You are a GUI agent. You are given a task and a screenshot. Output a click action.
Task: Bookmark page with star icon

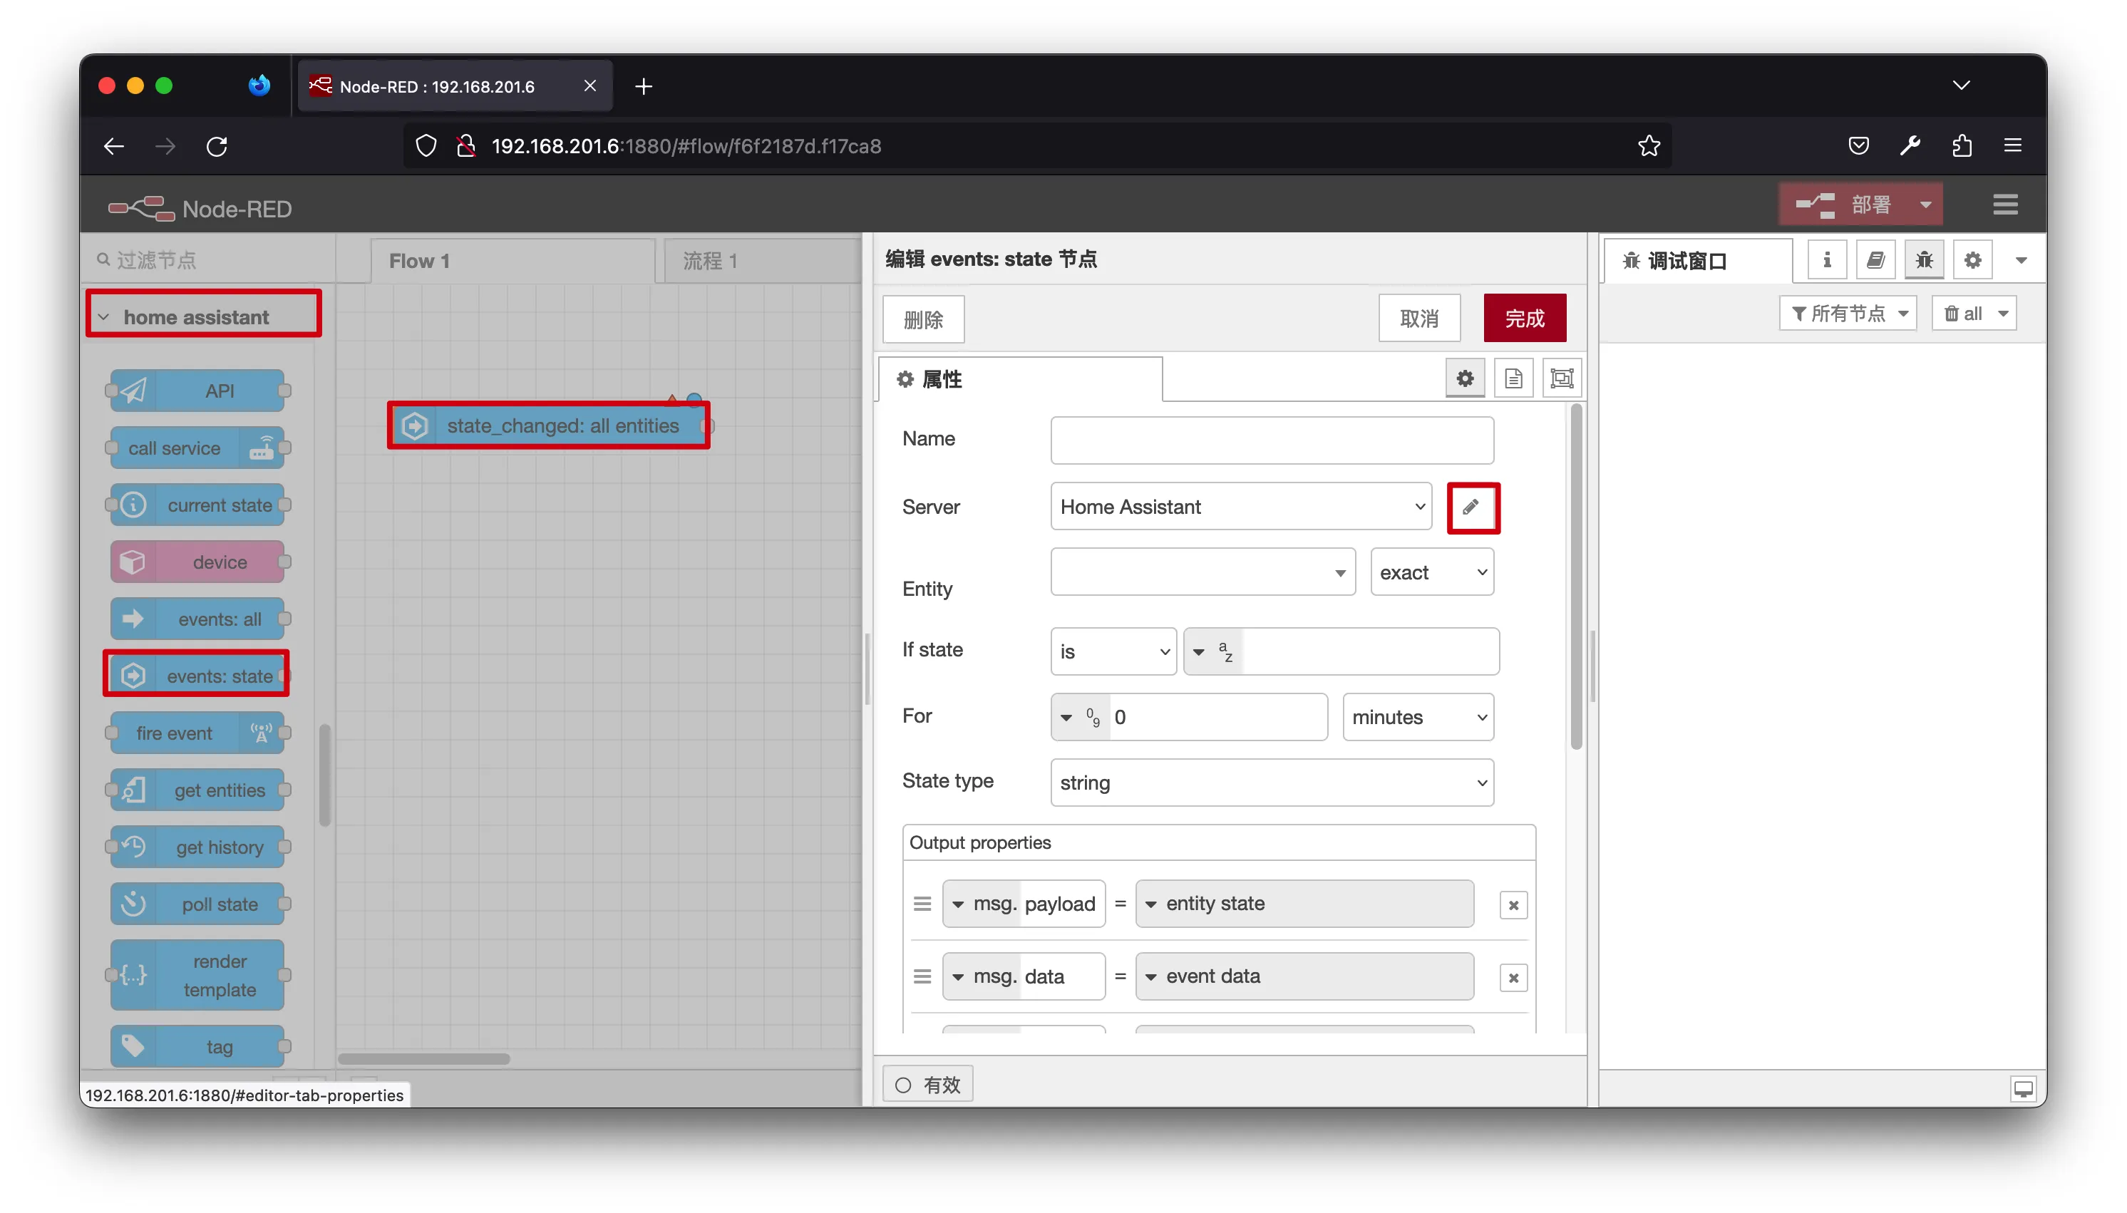pyautogui.click(x=1648, y=146)
